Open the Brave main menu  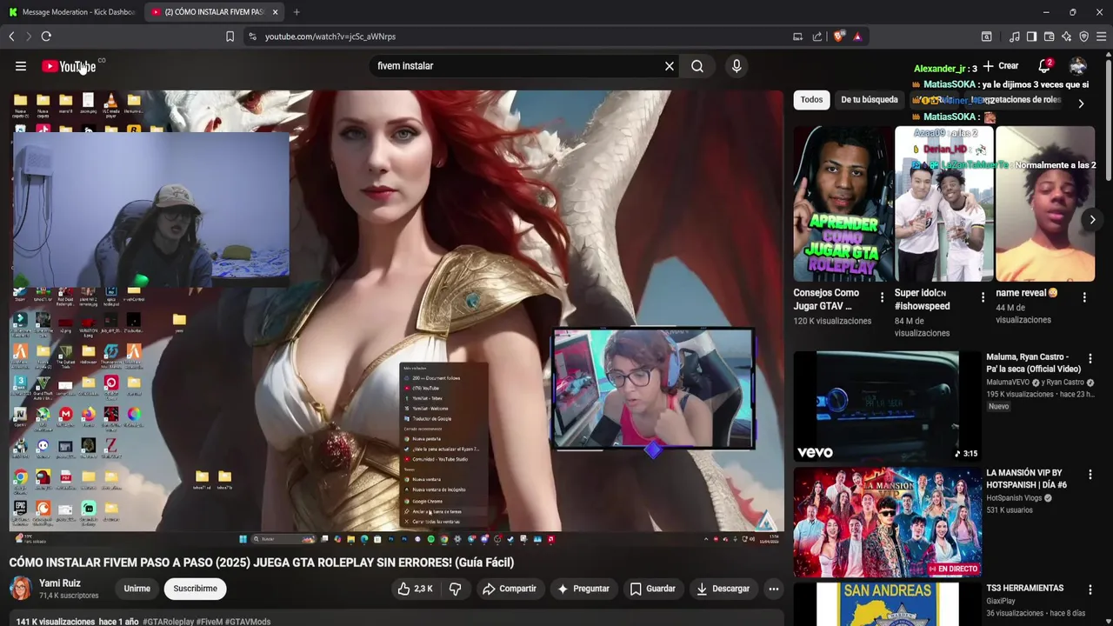1101,37
